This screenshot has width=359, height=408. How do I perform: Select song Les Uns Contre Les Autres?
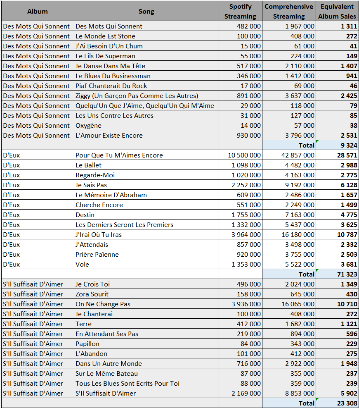[146, 115]
